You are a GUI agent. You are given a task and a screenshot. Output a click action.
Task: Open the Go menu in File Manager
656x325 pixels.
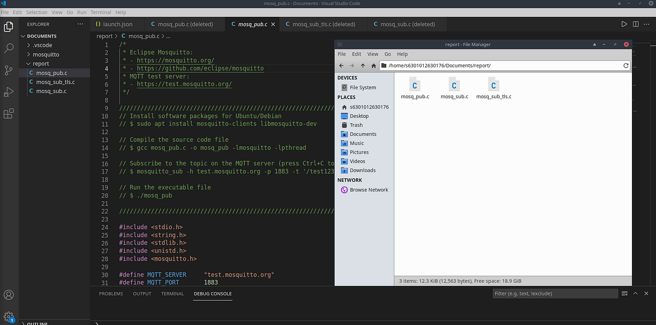(388, 54)
